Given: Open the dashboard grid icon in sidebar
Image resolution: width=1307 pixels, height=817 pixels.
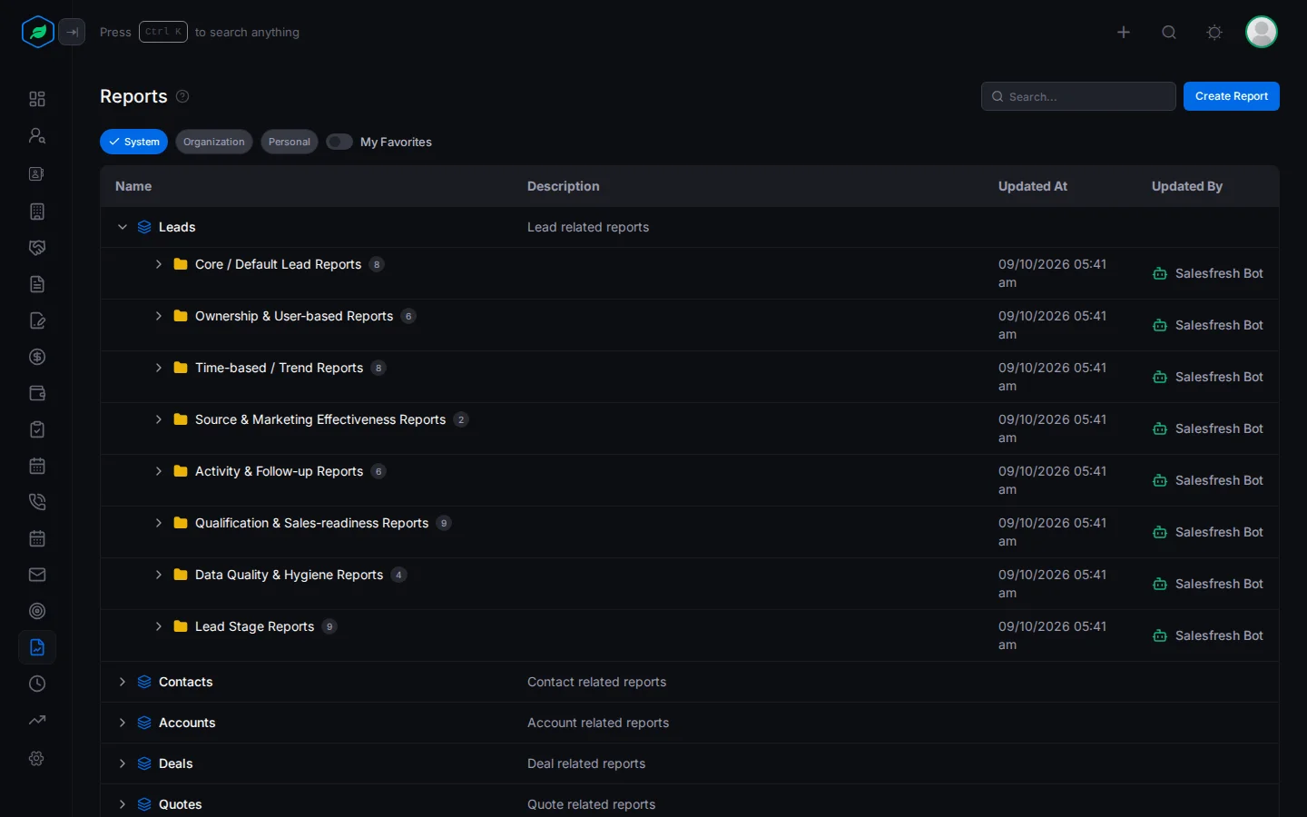Looking at the screenshot, I should coord(37,99).
